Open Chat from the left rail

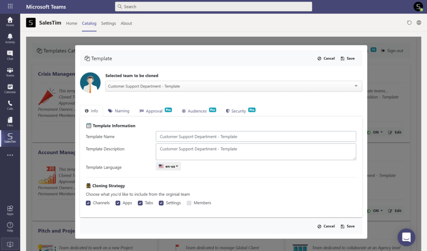10,55
